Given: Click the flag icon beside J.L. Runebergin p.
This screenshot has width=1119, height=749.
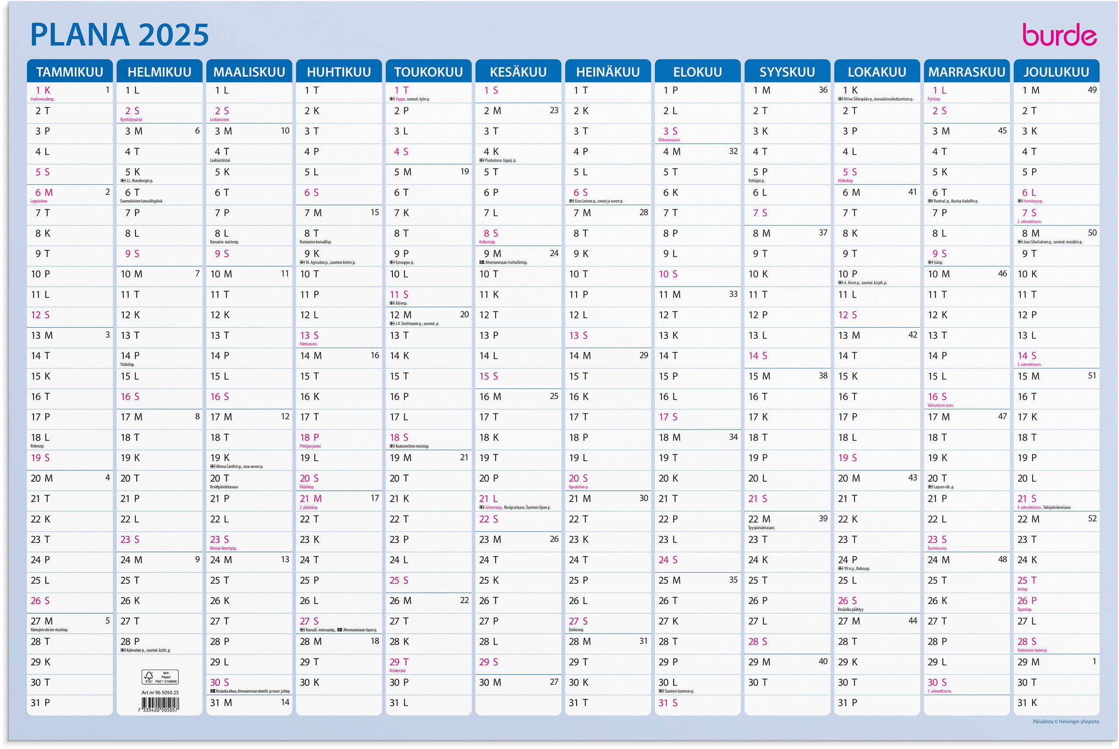Looking at the screenshot, I should coord(123,181).
